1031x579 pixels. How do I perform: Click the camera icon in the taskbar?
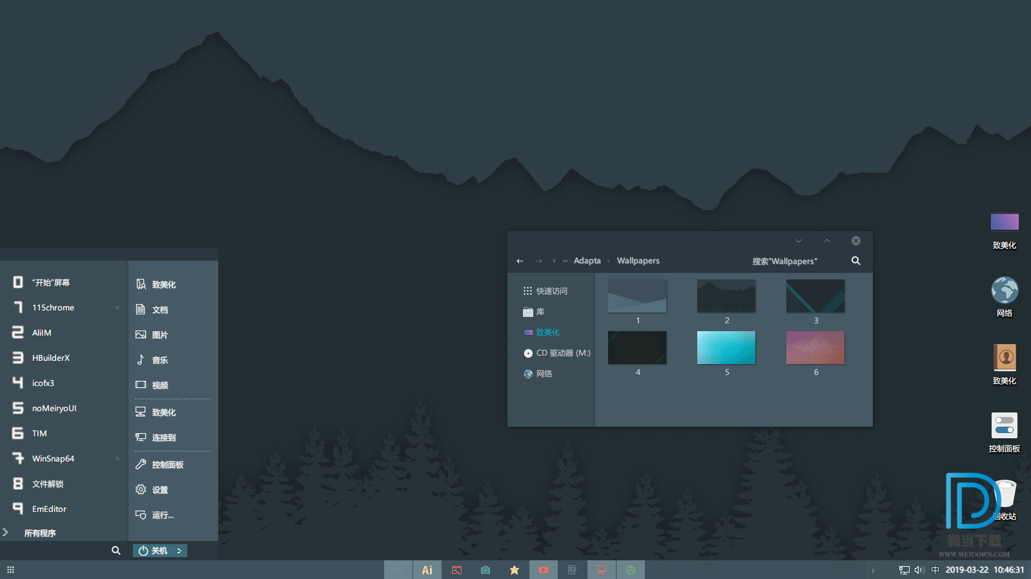point(485,570)
